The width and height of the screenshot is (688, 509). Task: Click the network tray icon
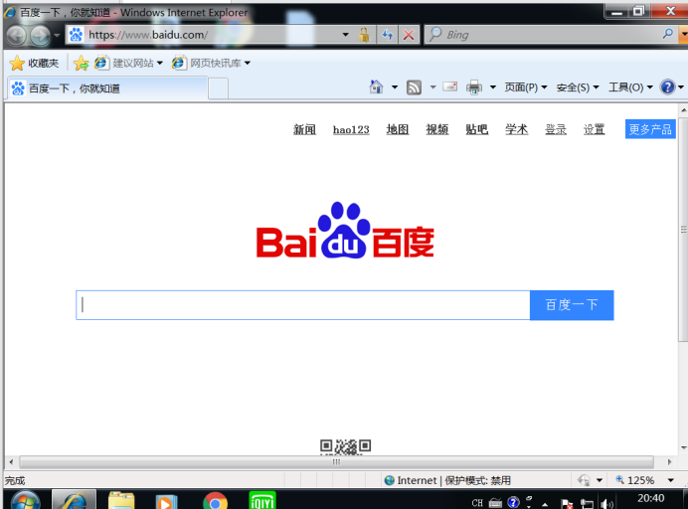[x=587, y=504]
